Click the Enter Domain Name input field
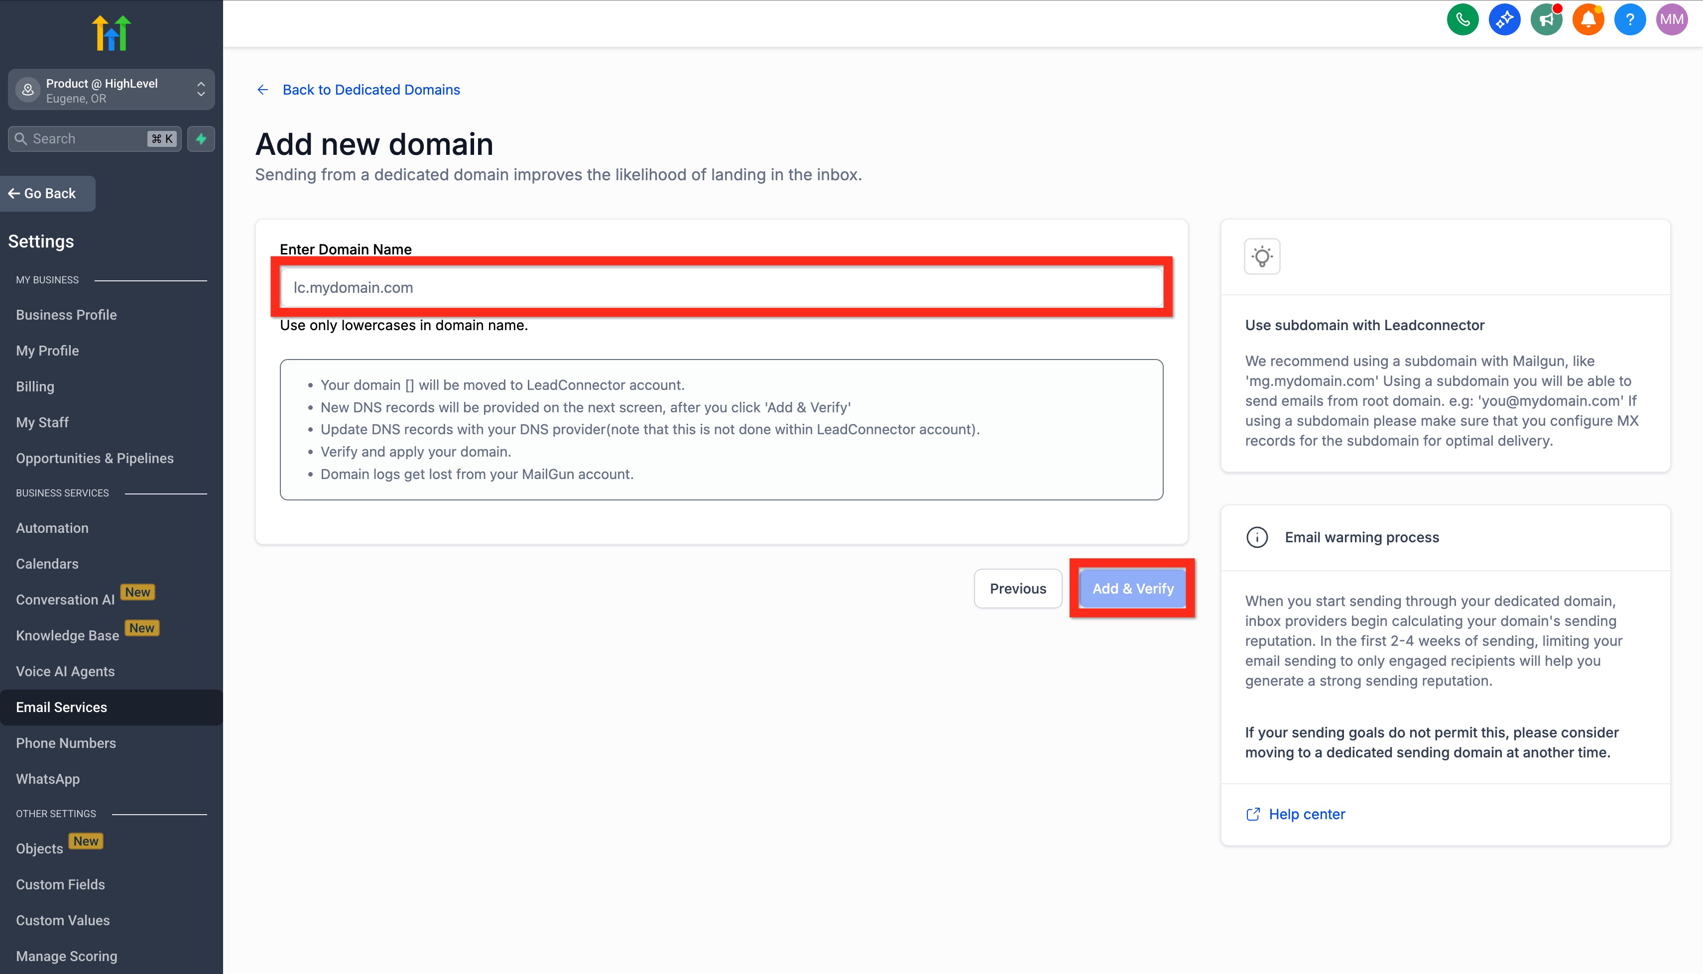Viewport: 1703px width, 974px height. (721, 288)
